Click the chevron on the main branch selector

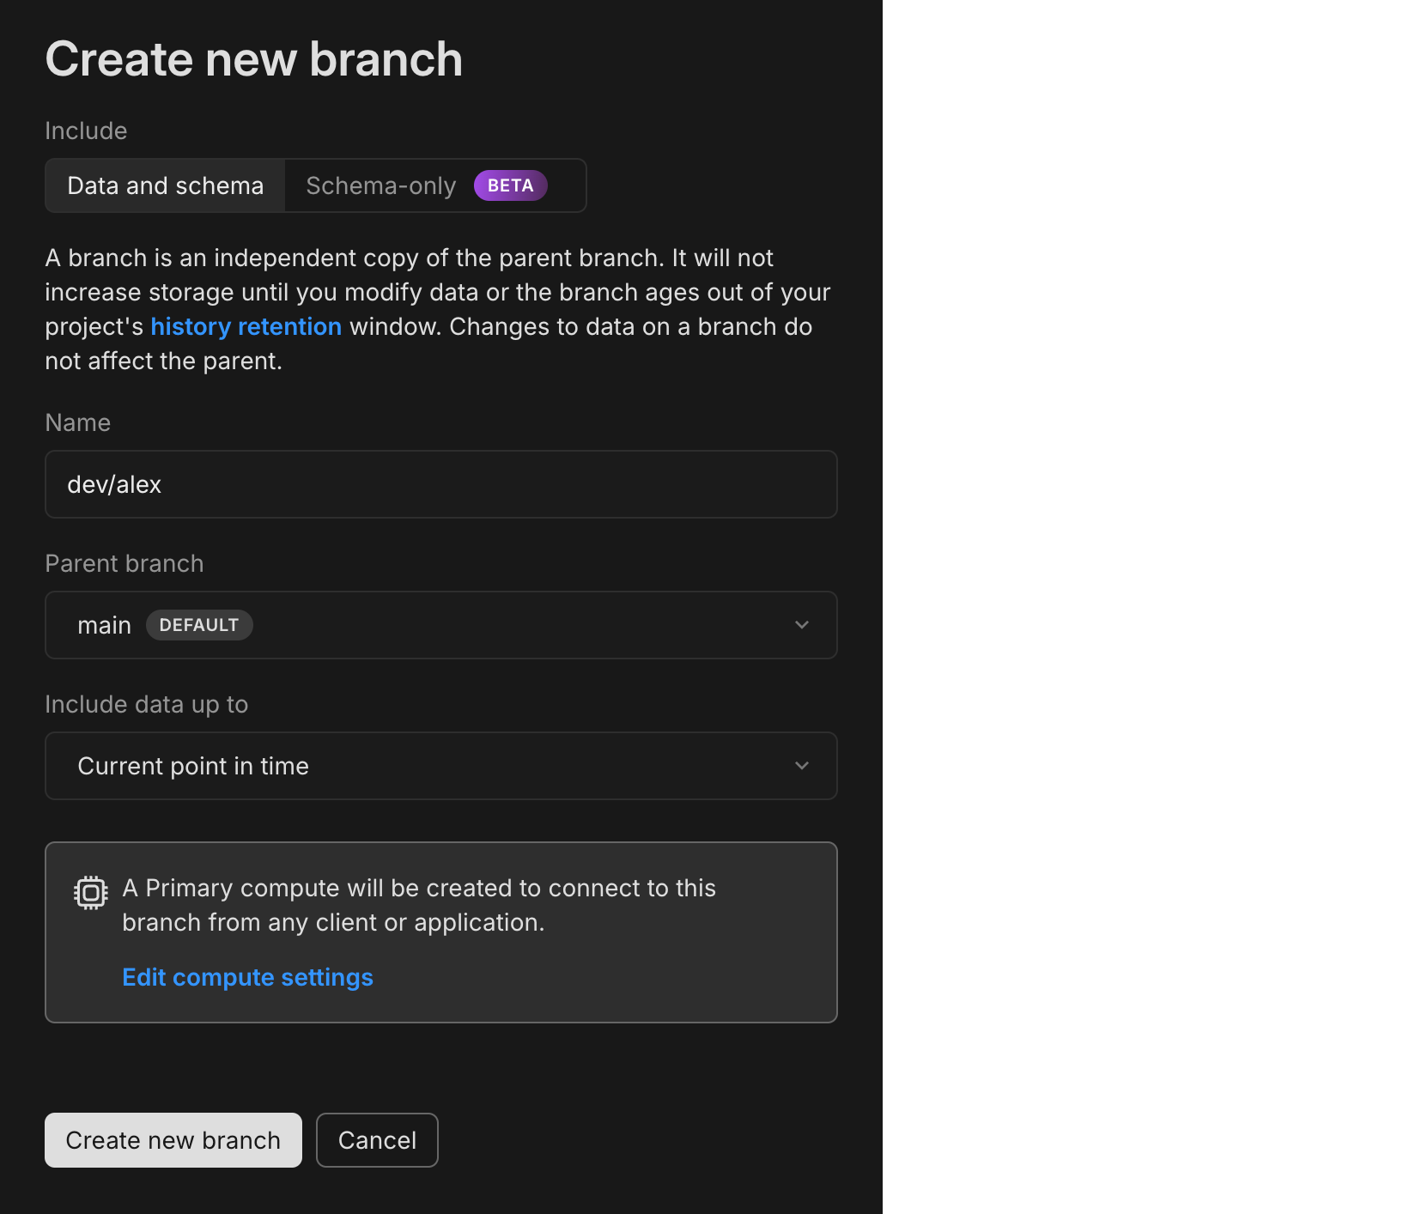pos(802,625)
